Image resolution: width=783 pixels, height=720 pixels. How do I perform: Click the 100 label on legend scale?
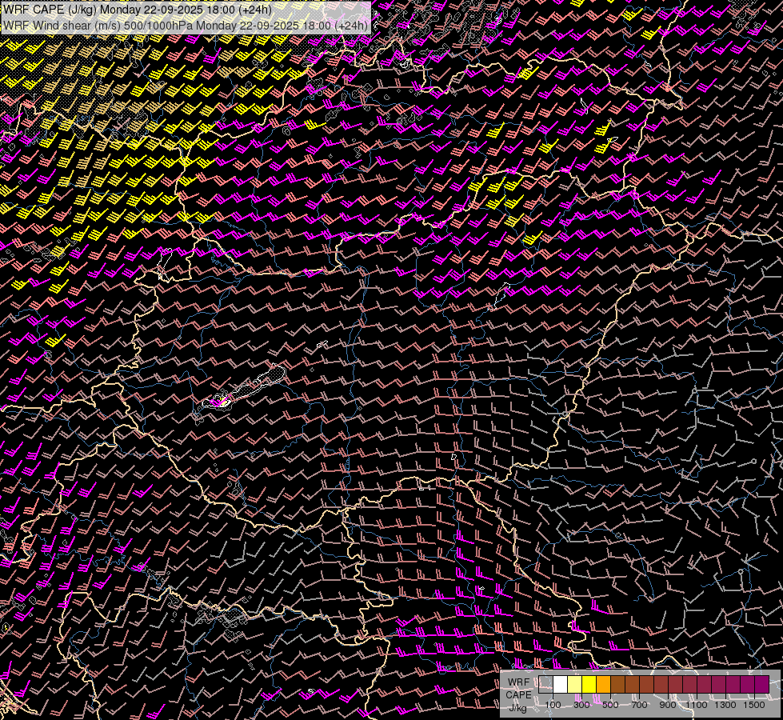553,705
